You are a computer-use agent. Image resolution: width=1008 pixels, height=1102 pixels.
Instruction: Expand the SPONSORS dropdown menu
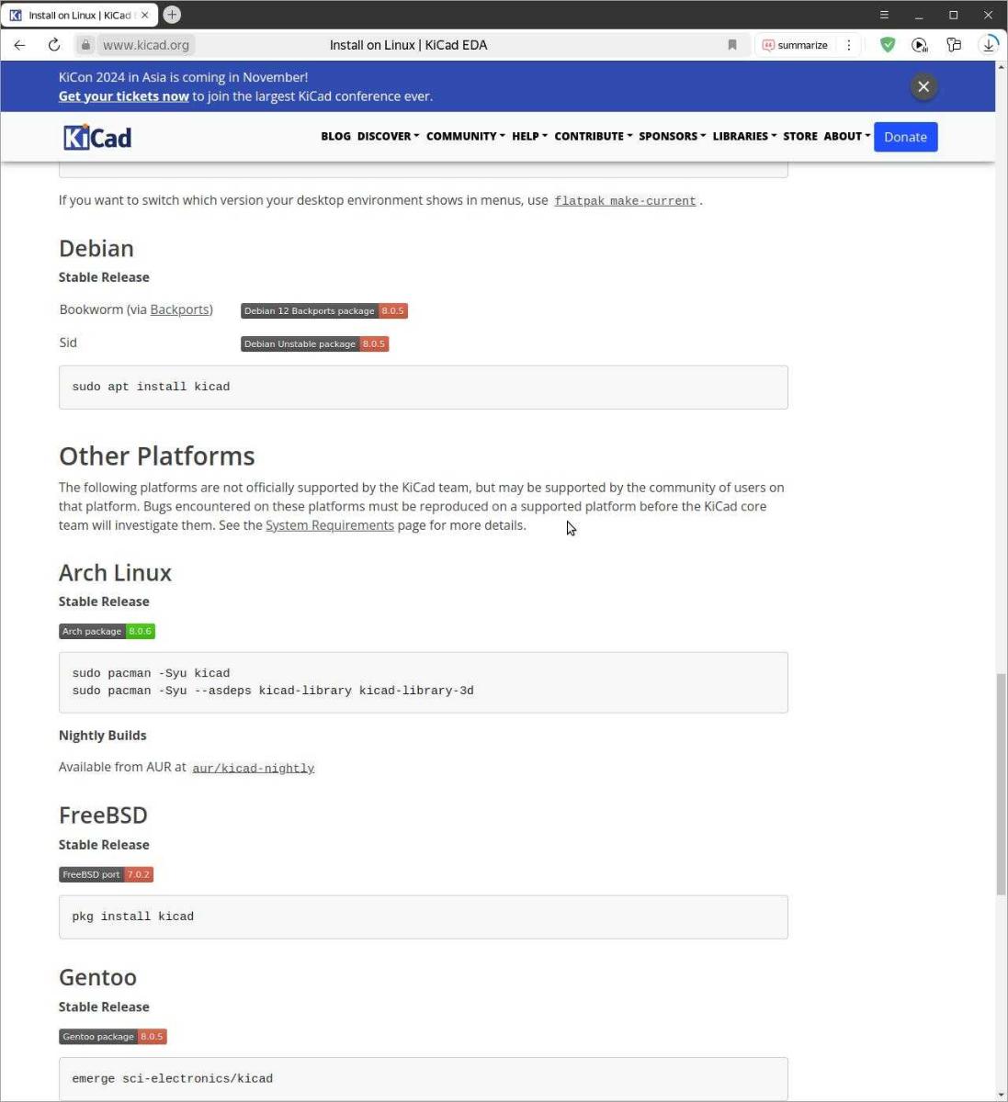[672, 136]
